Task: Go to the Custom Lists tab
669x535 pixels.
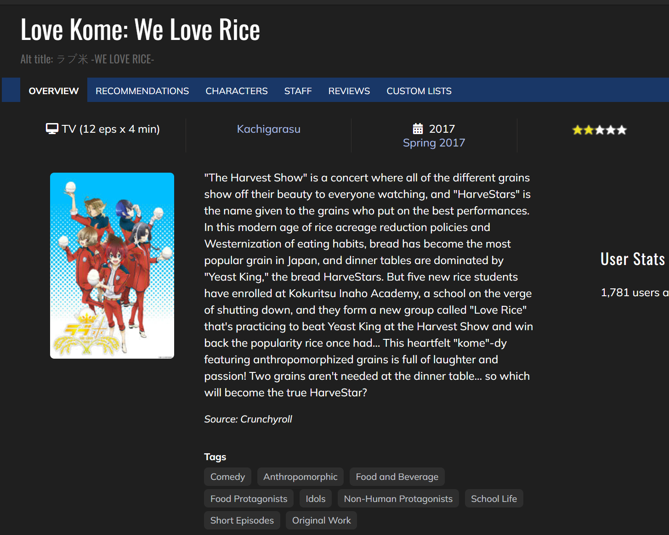Action: click(419, 91)
